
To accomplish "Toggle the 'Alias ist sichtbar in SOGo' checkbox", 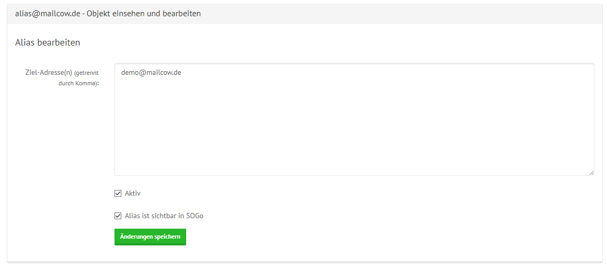I will pos(118,216).
